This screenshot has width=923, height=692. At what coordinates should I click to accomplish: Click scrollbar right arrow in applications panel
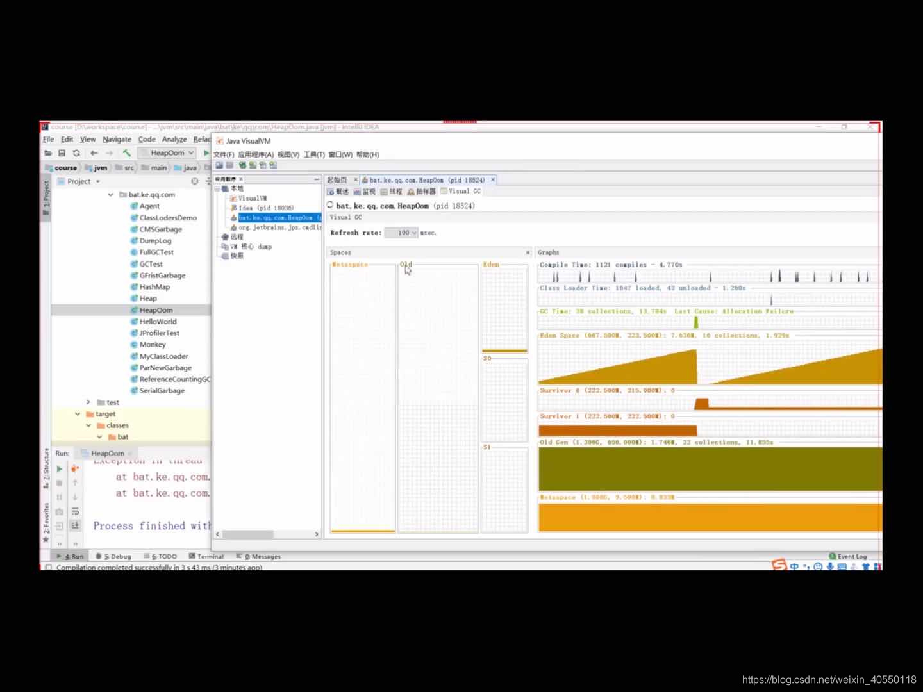[317, 534]
